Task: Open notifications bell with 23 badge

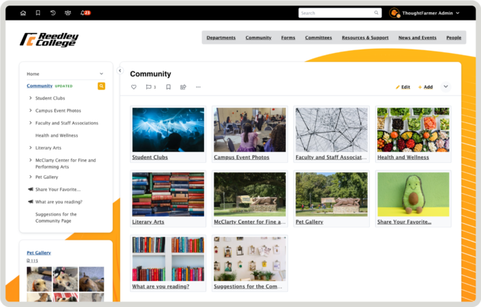Action: (84, 13)
